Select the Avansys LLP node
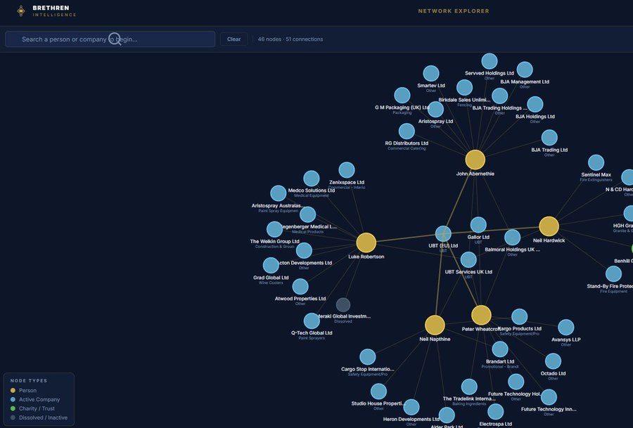This screenshot has height=428, width=633. [566, 328]
